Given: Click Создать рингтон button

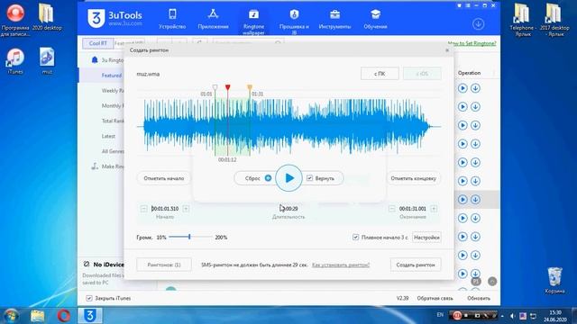Looking at the screenshot, I should pos(416,265).
